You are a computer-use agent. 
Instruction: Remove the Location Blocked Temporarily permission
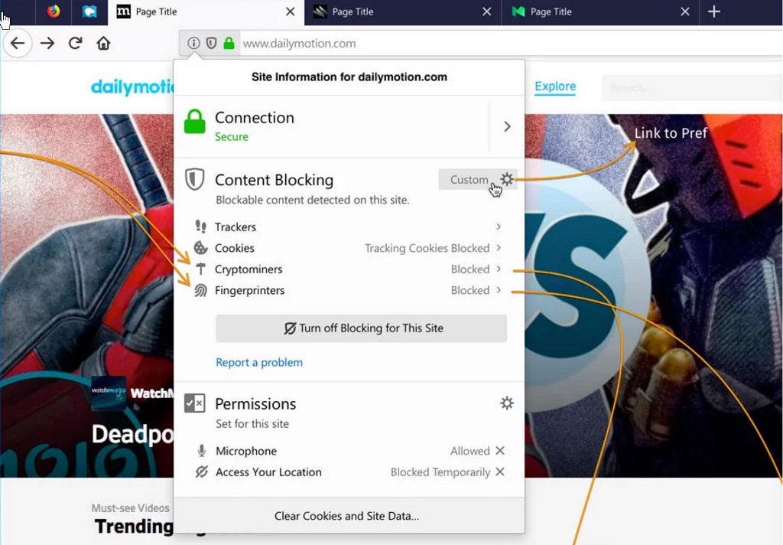tap(500, 472)
